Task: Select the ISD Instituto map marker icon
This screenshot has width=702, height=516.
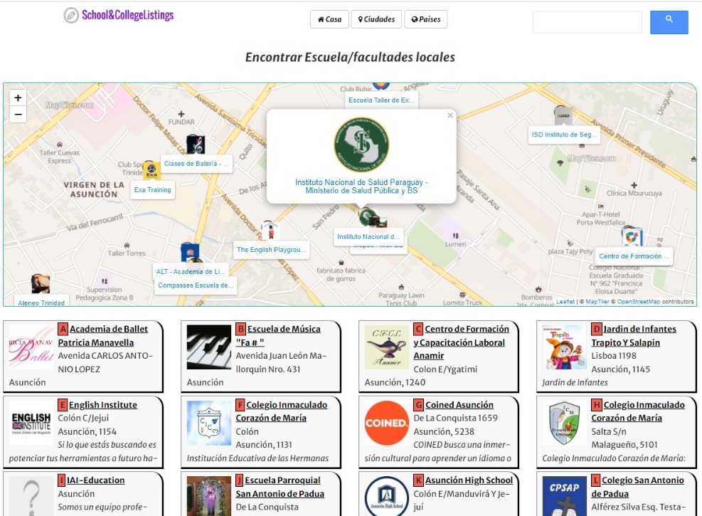Action: click(x=563, y=115)
